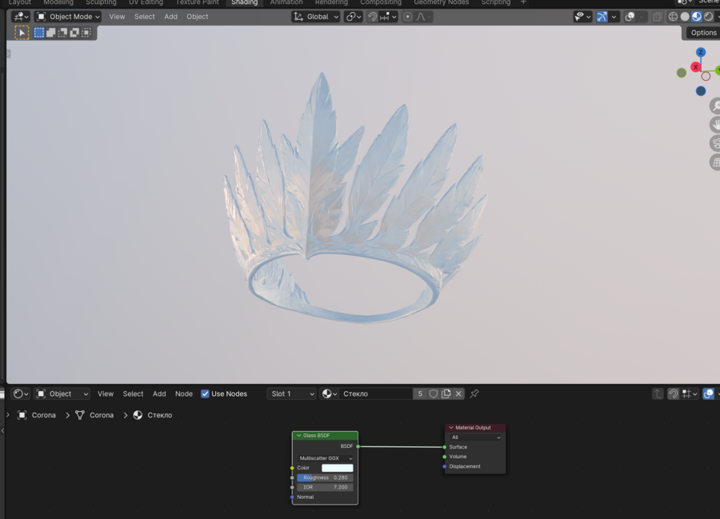720x519 pixels.
Task: Select the Select Box tool icon
Action: coord(22,33)
